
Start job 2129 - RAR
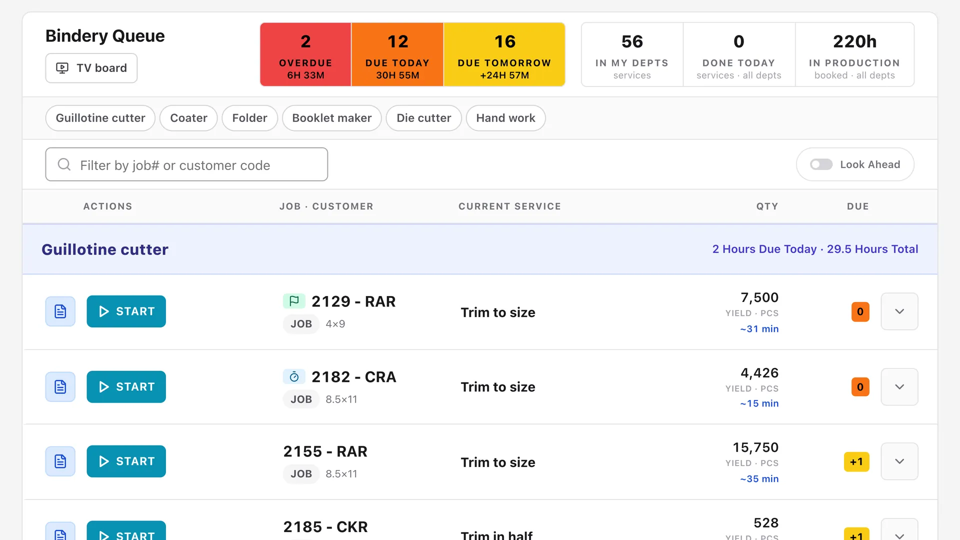[126, 311]
